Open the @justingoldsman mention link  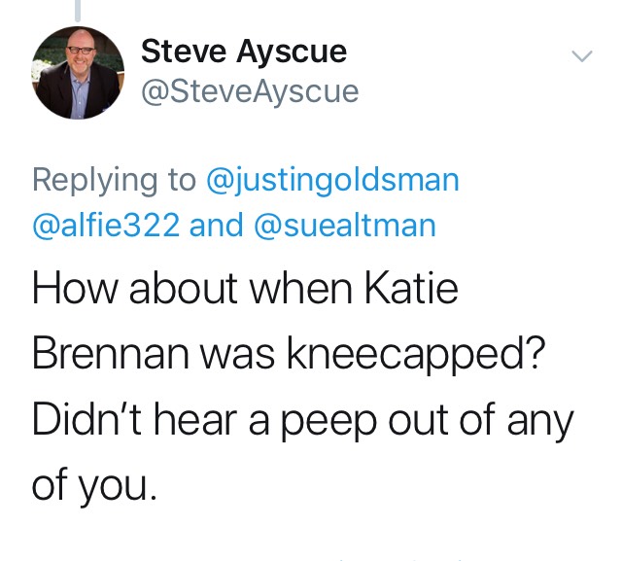coord(333,179)
